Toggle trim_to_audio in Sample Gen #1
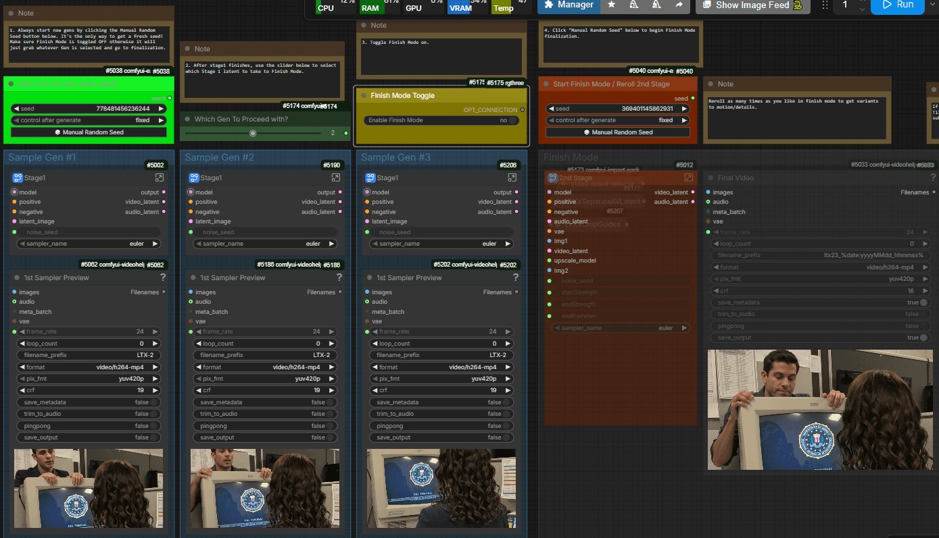Screen dimensions: 939x538 pyautogui.click(x=154, y=414)
